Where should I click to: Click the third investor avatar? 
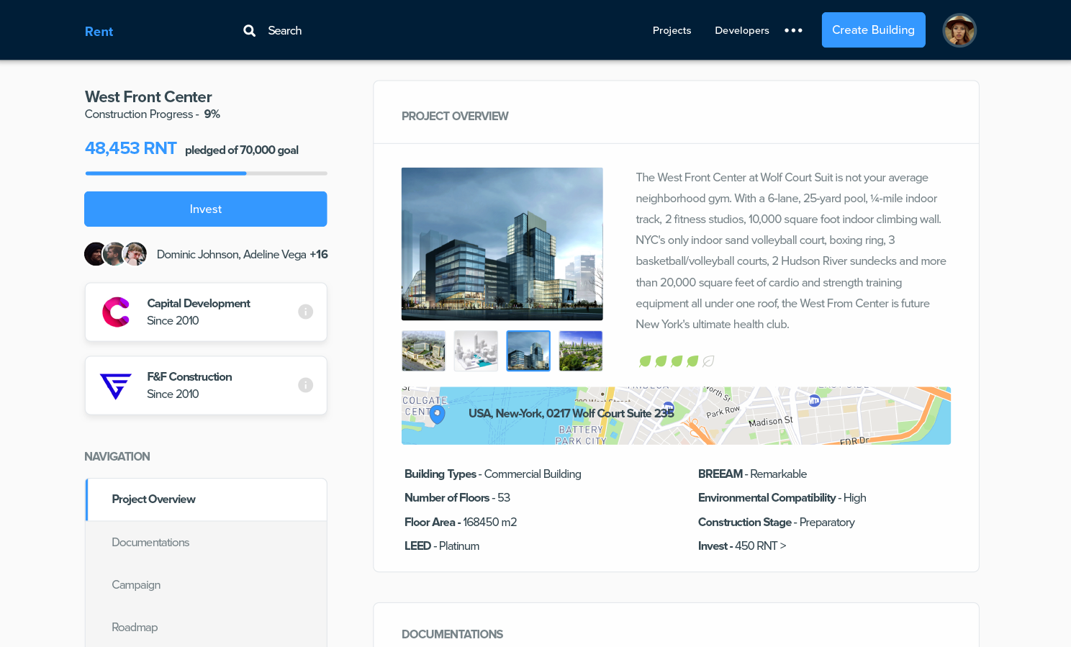click(135, 254)
